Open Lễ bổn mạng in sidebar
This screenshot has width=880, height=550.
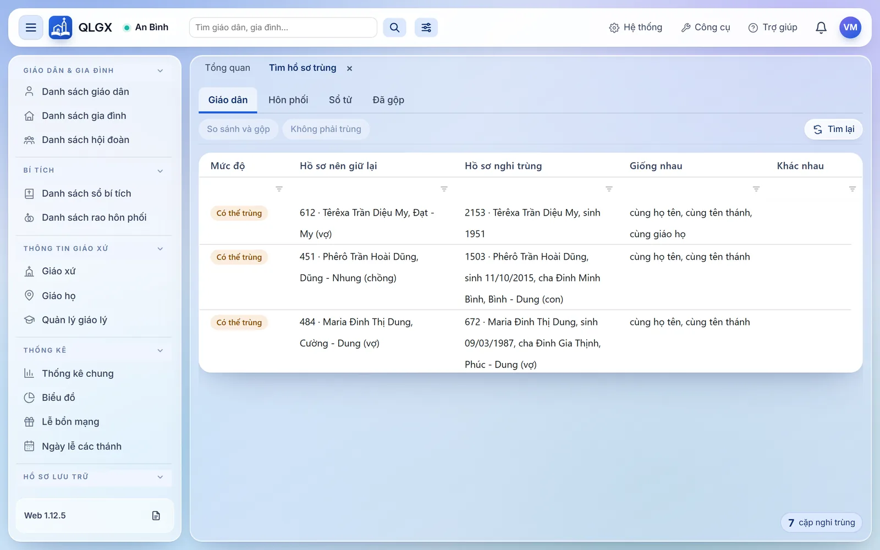(x=94, y=422)
